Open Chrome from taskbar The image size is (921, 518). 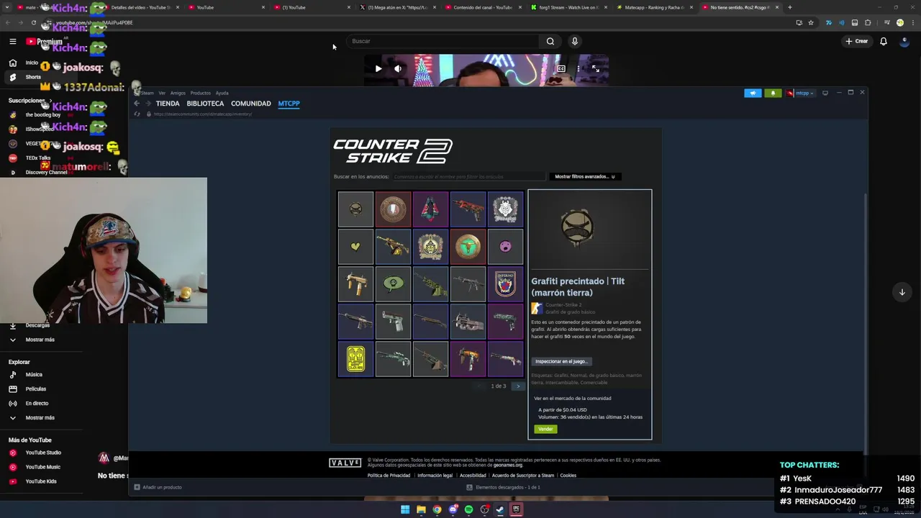click(x=437, y=509)
